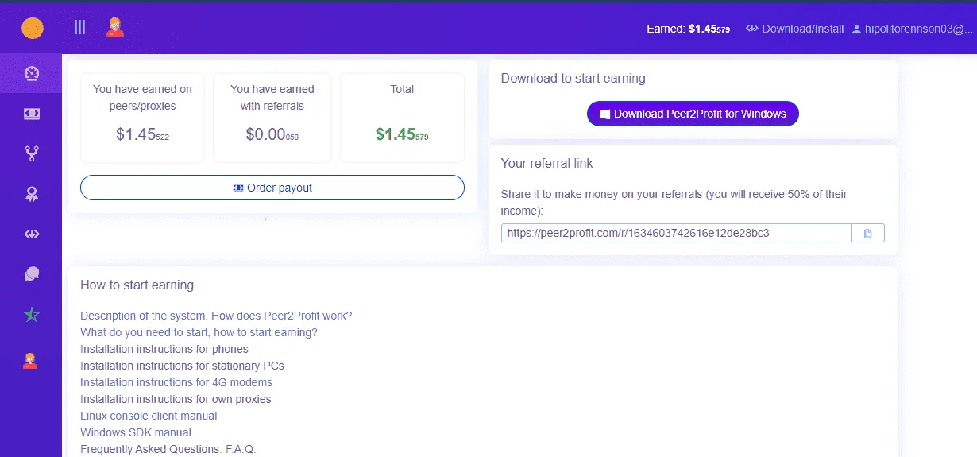
Task: Click the avatar icon in top bar
Action: click(115, 28)
